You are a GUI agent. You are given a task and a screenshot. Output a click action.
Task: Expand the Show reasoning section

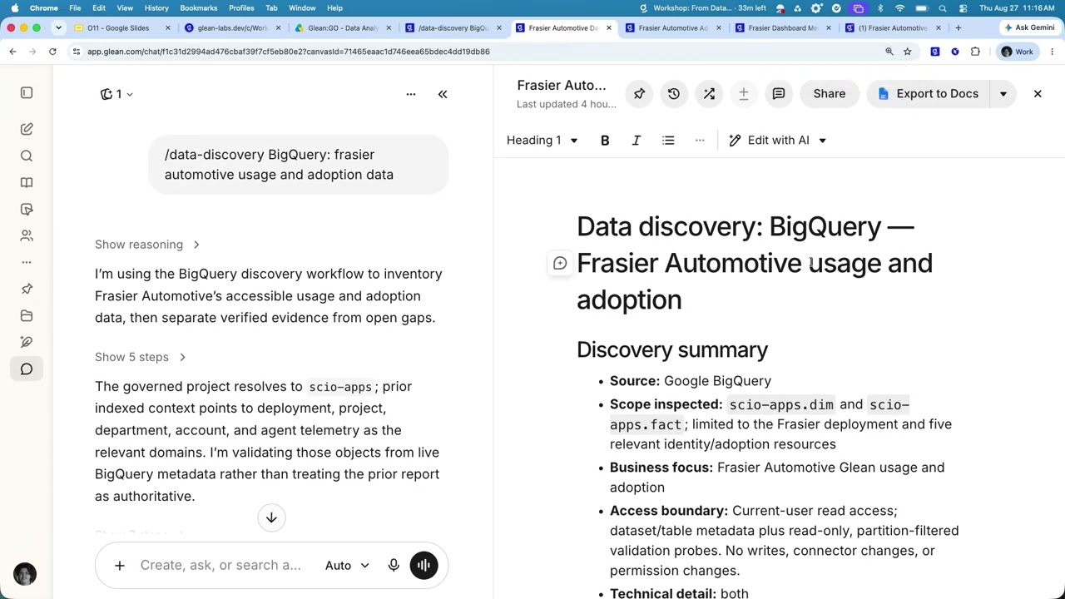[147, 245]
